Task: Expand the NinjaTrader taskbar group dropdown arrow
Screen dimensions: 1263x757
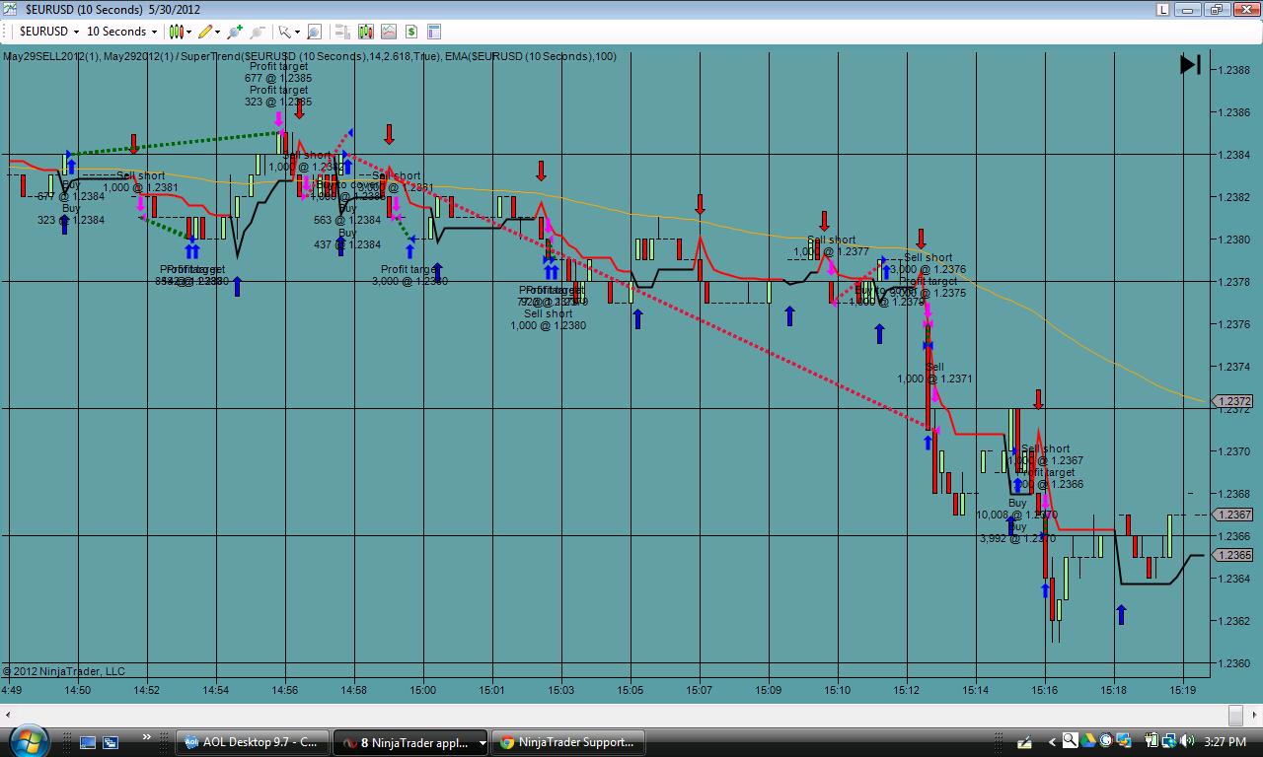Action: 483,742
